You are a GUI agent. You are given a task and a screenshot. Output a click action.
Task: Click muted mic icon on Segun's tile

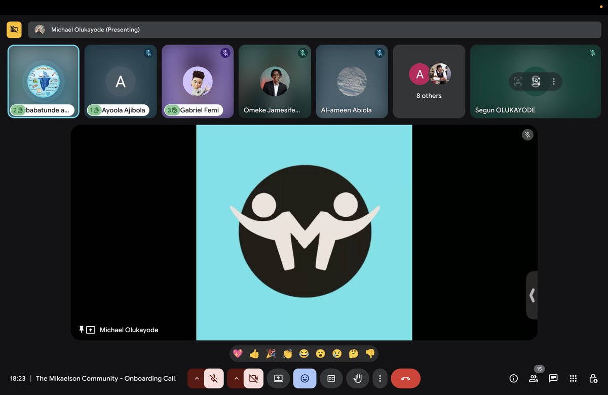pyautogui.click(x=592, y=53)
